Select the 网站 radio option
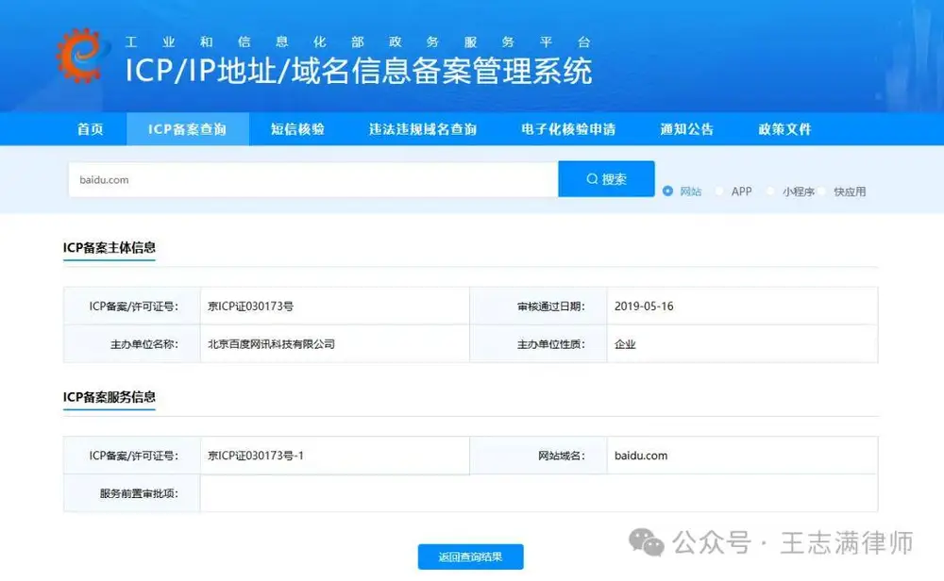The width and height of the screenshot is (944, 581). 667,191
